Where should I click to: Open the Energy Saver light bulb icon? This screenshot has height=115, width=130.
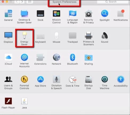click(24, 35)
